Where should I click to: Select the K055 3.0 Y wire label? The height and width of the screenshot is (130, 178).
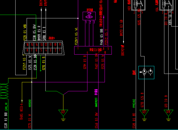point(170,18)
